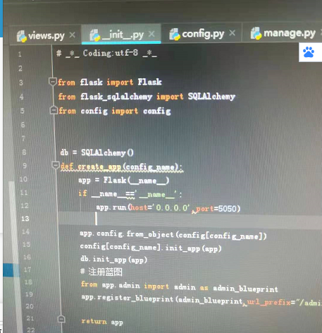Click the import fold end marker at line 5
Image resolution: width=322 pixels, height=333 pixels.
pyautogui.click(x=54, y=110)
